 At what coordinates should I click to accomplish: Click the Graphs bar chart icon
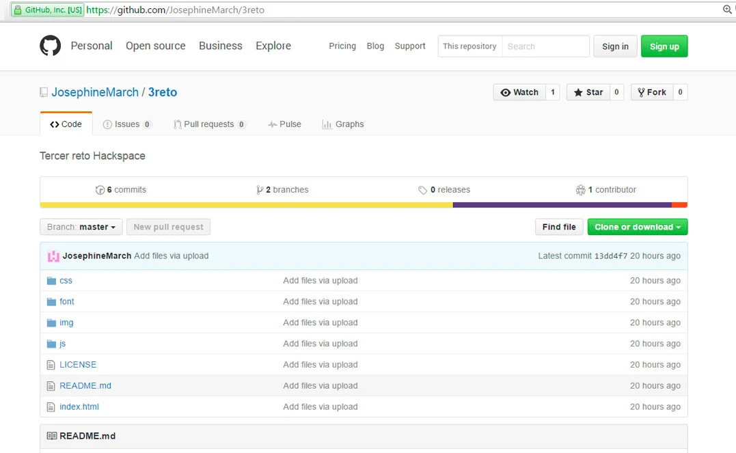point(327,124)
